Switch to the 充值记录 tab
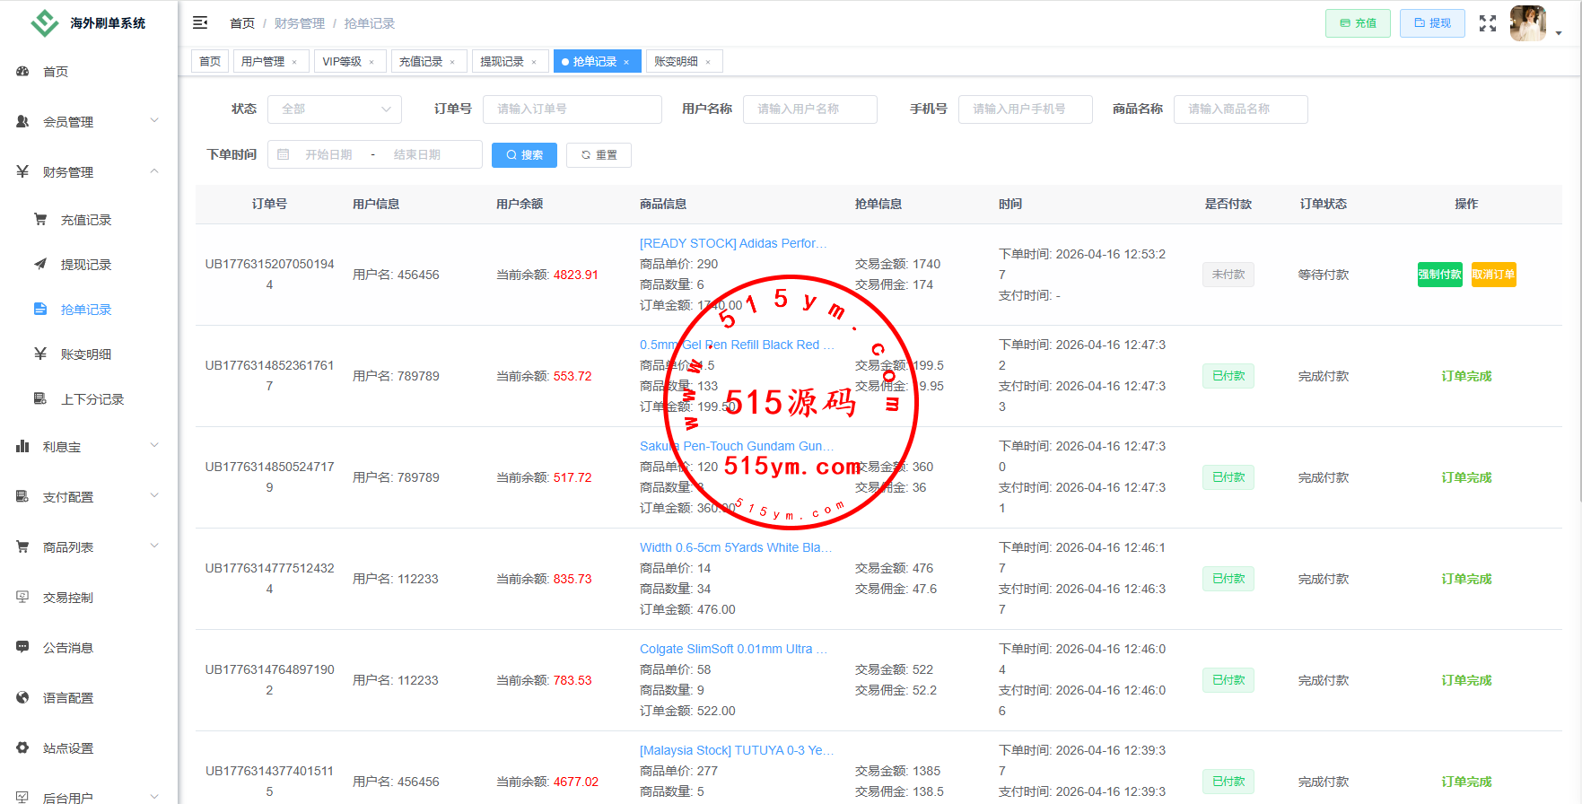 [x=421, y=62]
